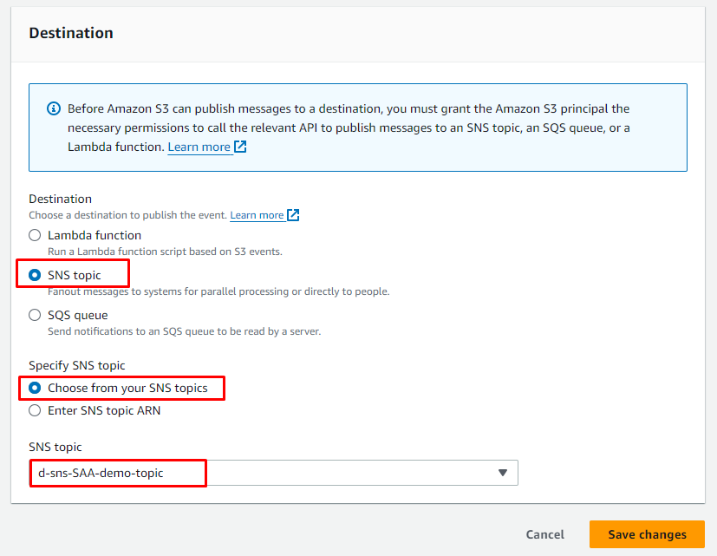Click external link icon beside Destination Learn more
Screen dimensions: 717x556
[293, 215]
